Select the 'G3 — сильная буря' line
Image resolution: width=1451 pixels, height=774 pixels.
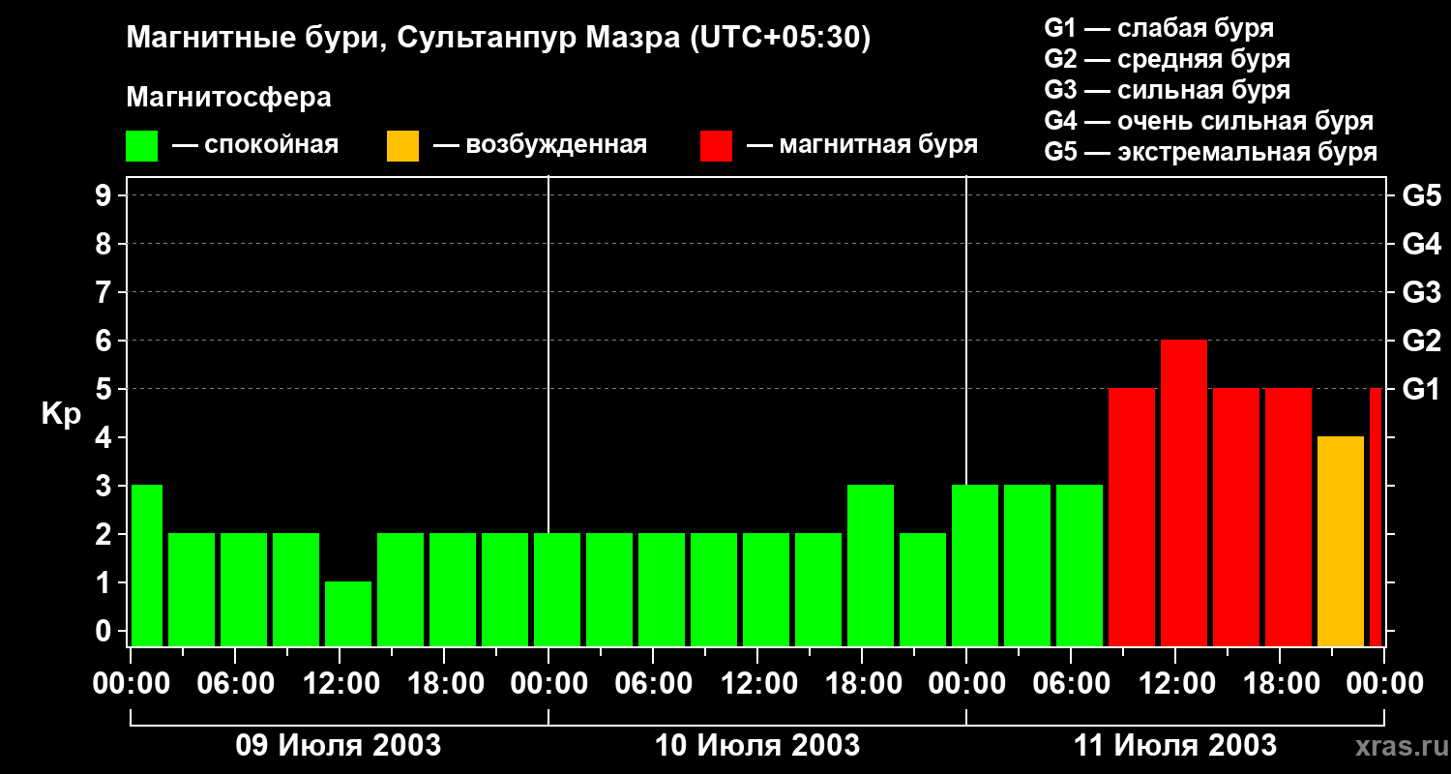point(1168,90)
